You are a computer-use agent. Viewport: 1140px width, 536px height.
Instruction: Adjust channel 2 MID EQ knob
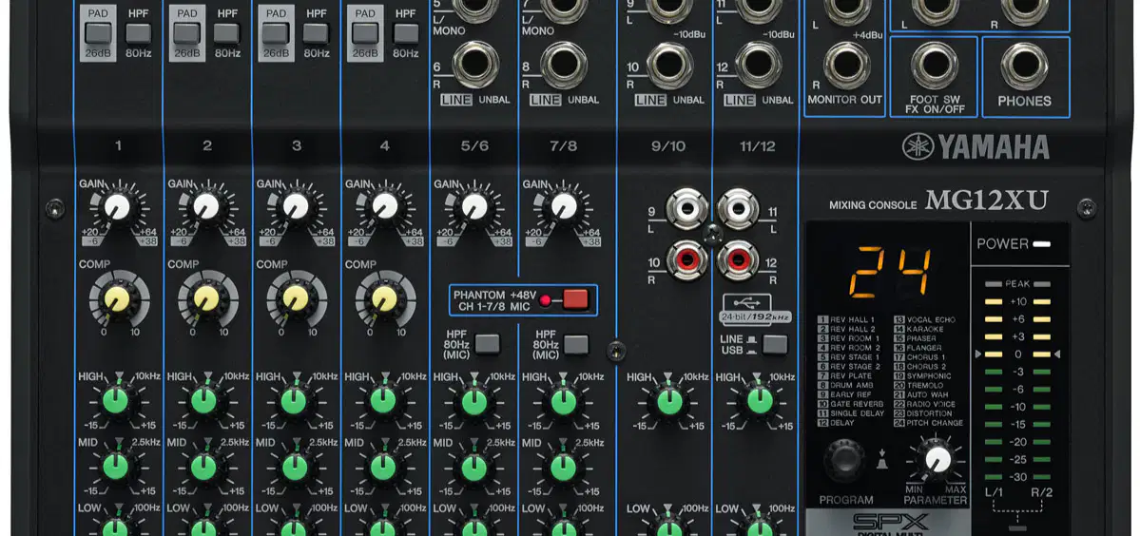tap(204, 467)
